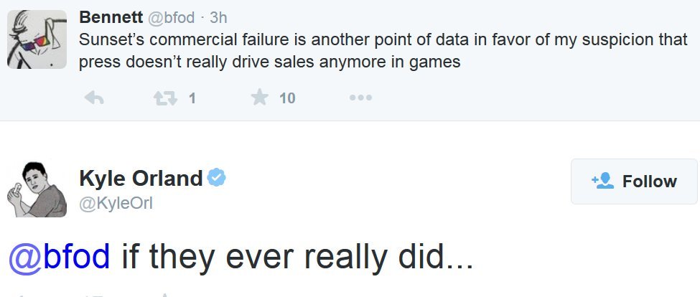Screen dimensions: 700x297
Task: Open Kyle Orland's profile avatar
Action: pyautogui.click(x=37, y=189)
